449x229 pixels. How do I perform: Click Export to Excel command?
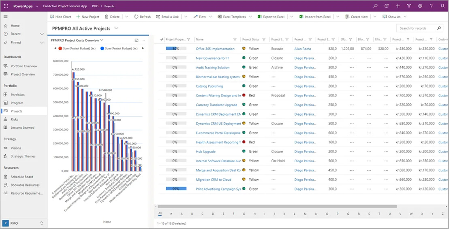[x=271, y=17]
